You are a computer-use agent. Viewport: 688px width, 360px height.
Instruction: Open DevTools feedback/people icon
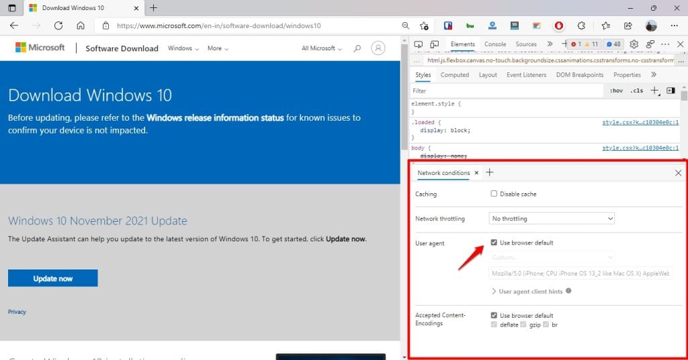(650, 44)
